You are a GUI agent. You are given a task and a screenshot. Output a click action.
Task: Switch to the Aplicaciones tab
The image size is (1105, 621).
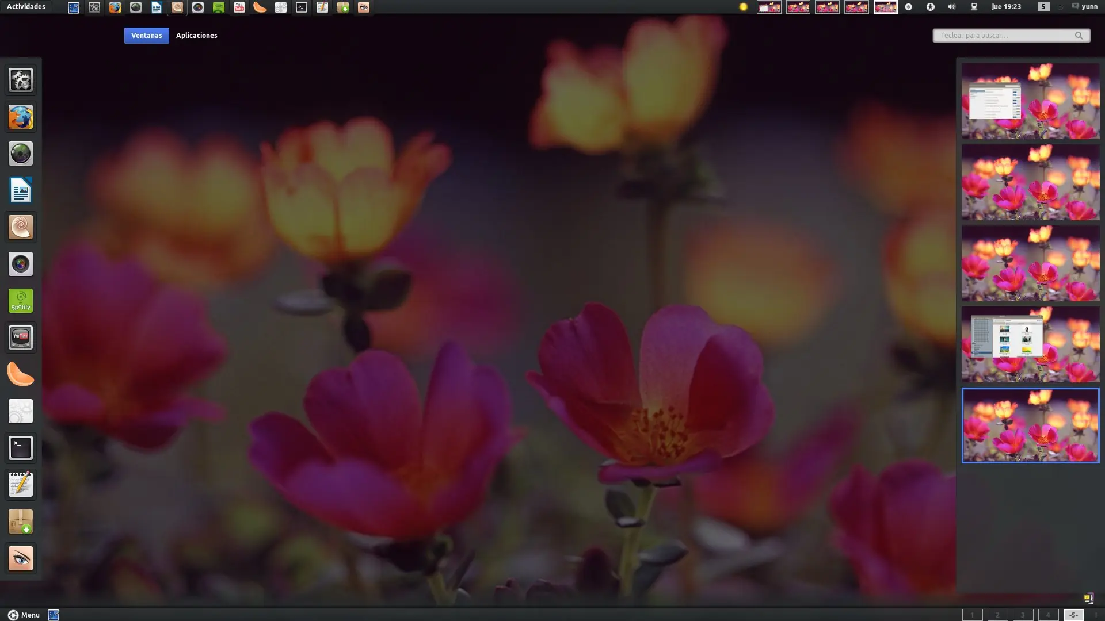point(196,35)
